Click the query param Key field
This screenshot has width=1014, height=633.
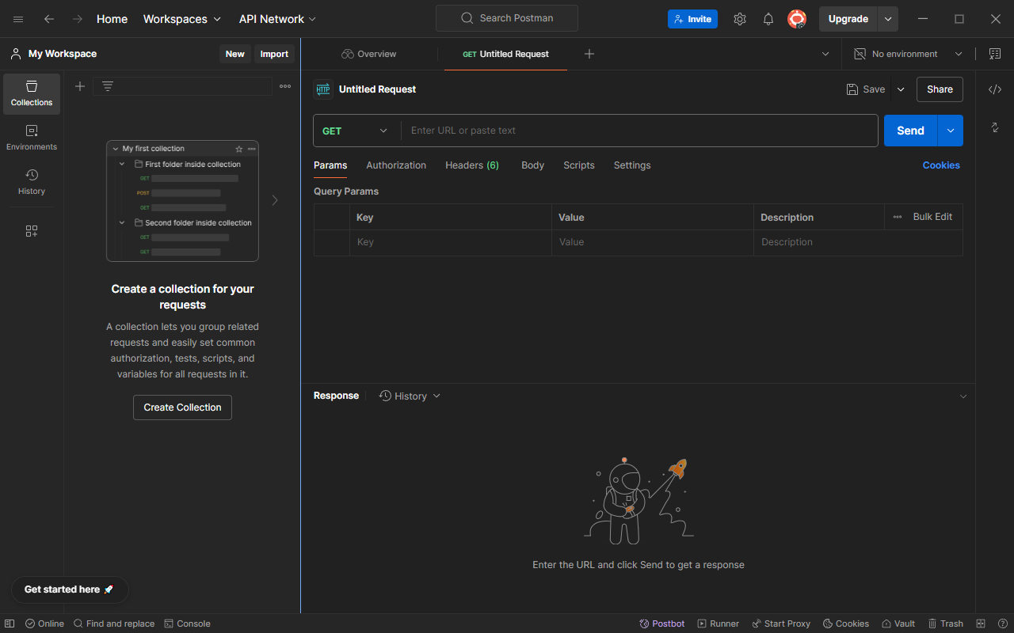pyautogui.click(x=450, y=242)
